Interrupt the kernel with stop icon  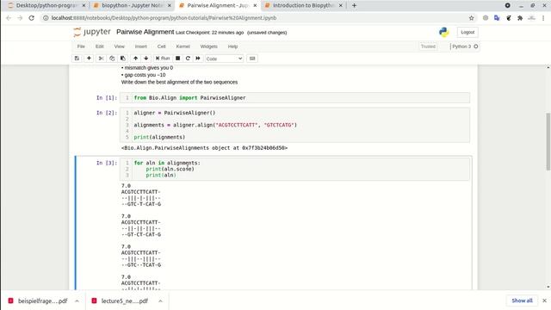178,59
